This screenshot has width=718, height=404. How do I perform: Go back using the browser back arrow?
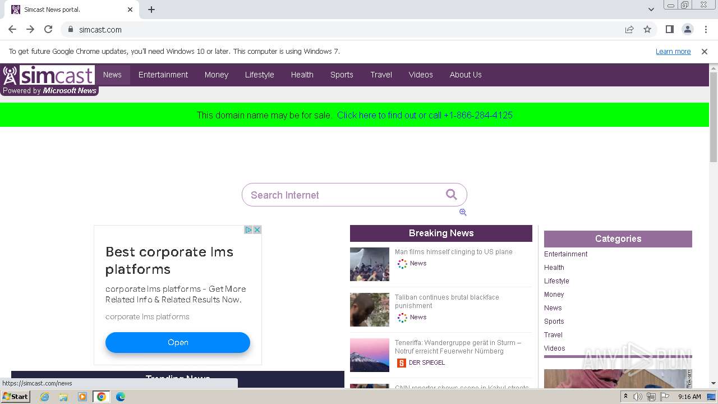click(12, 29)
